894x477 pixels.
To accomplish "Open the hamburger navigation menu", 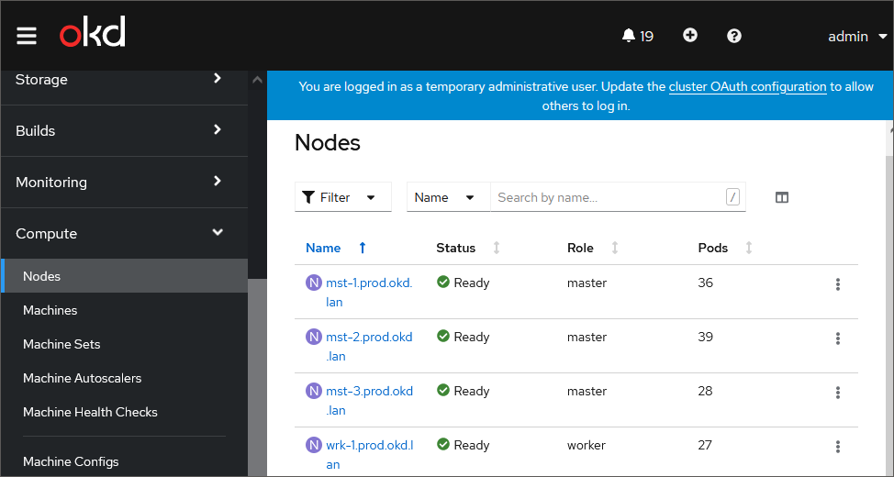I will pos(27,36).
